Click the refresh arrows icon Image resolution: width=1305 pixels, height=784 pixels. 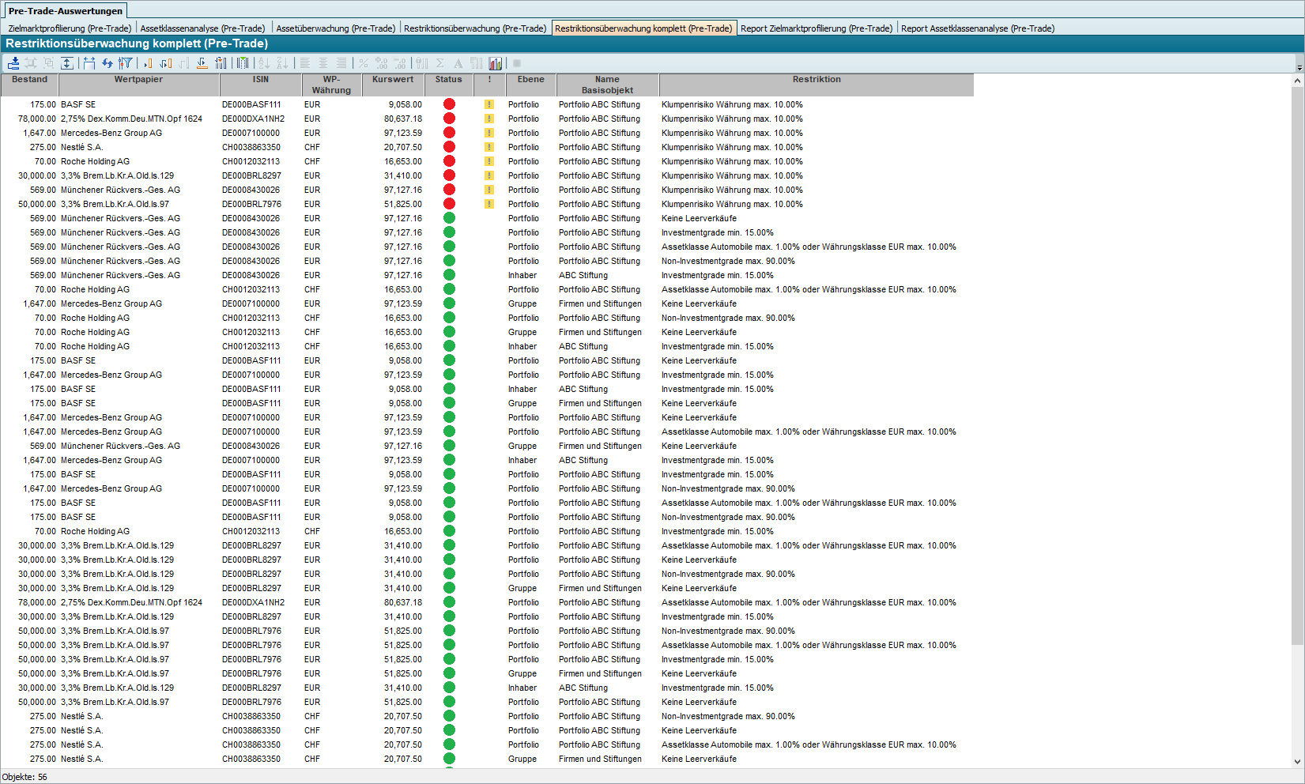[x=107, y=63]
